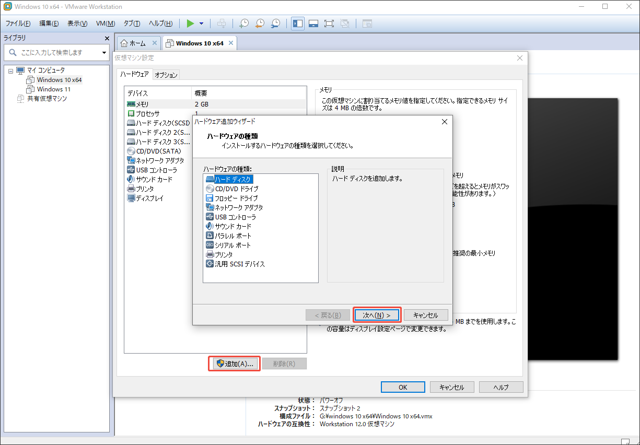Choose プリンタ in the wizard hardware list
The width and height of the screenshot is (640, 445).
click(219, 254)
